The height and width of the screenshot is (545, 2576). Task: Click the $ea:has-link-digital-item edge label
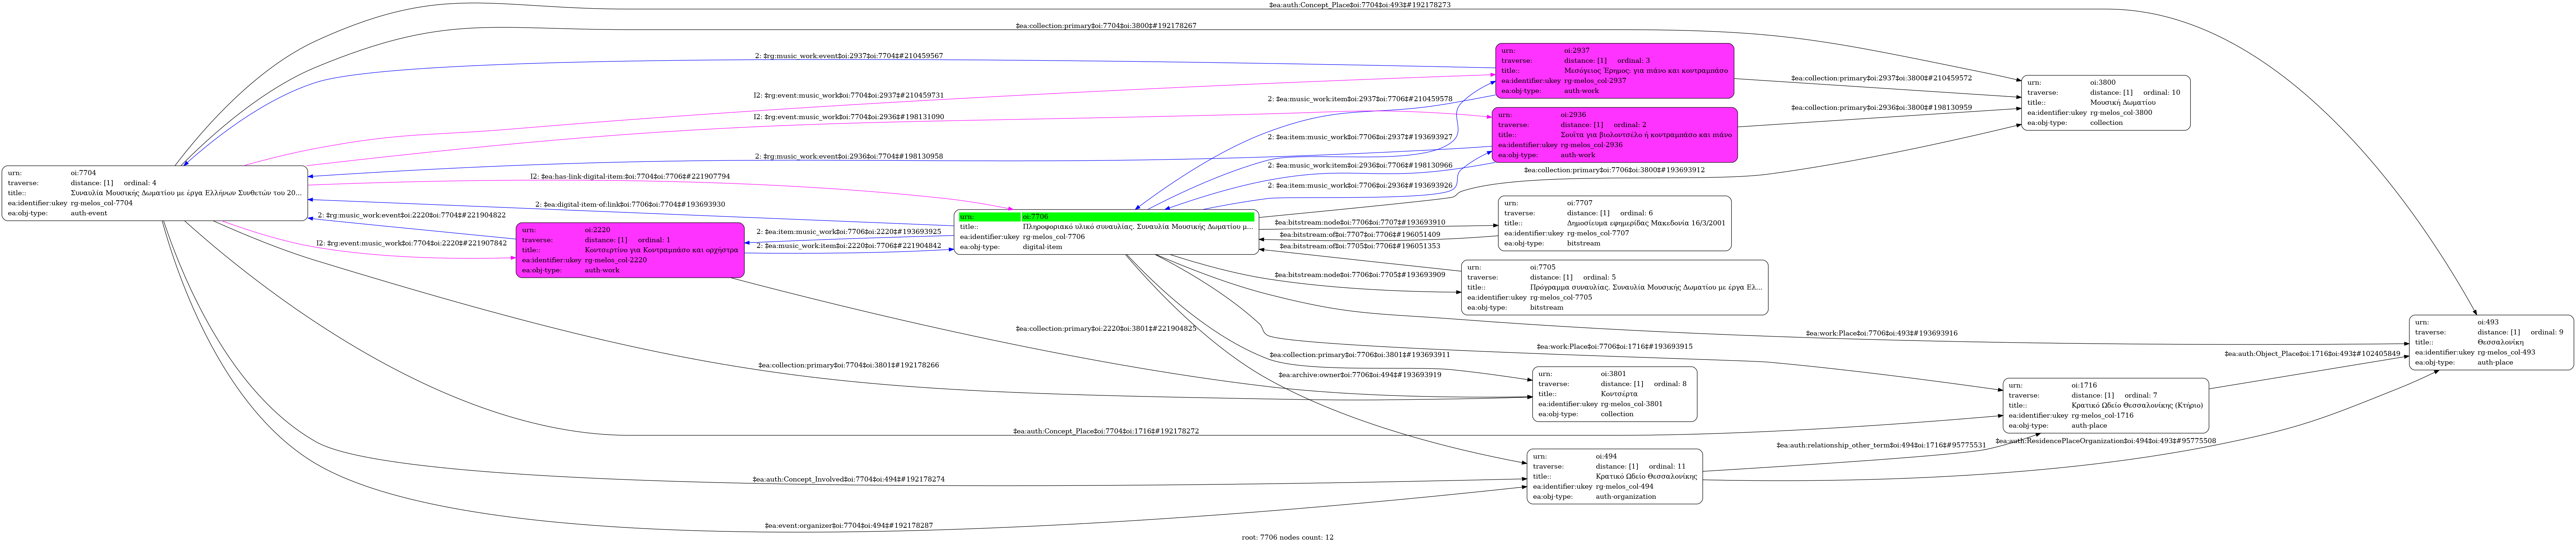630,176
